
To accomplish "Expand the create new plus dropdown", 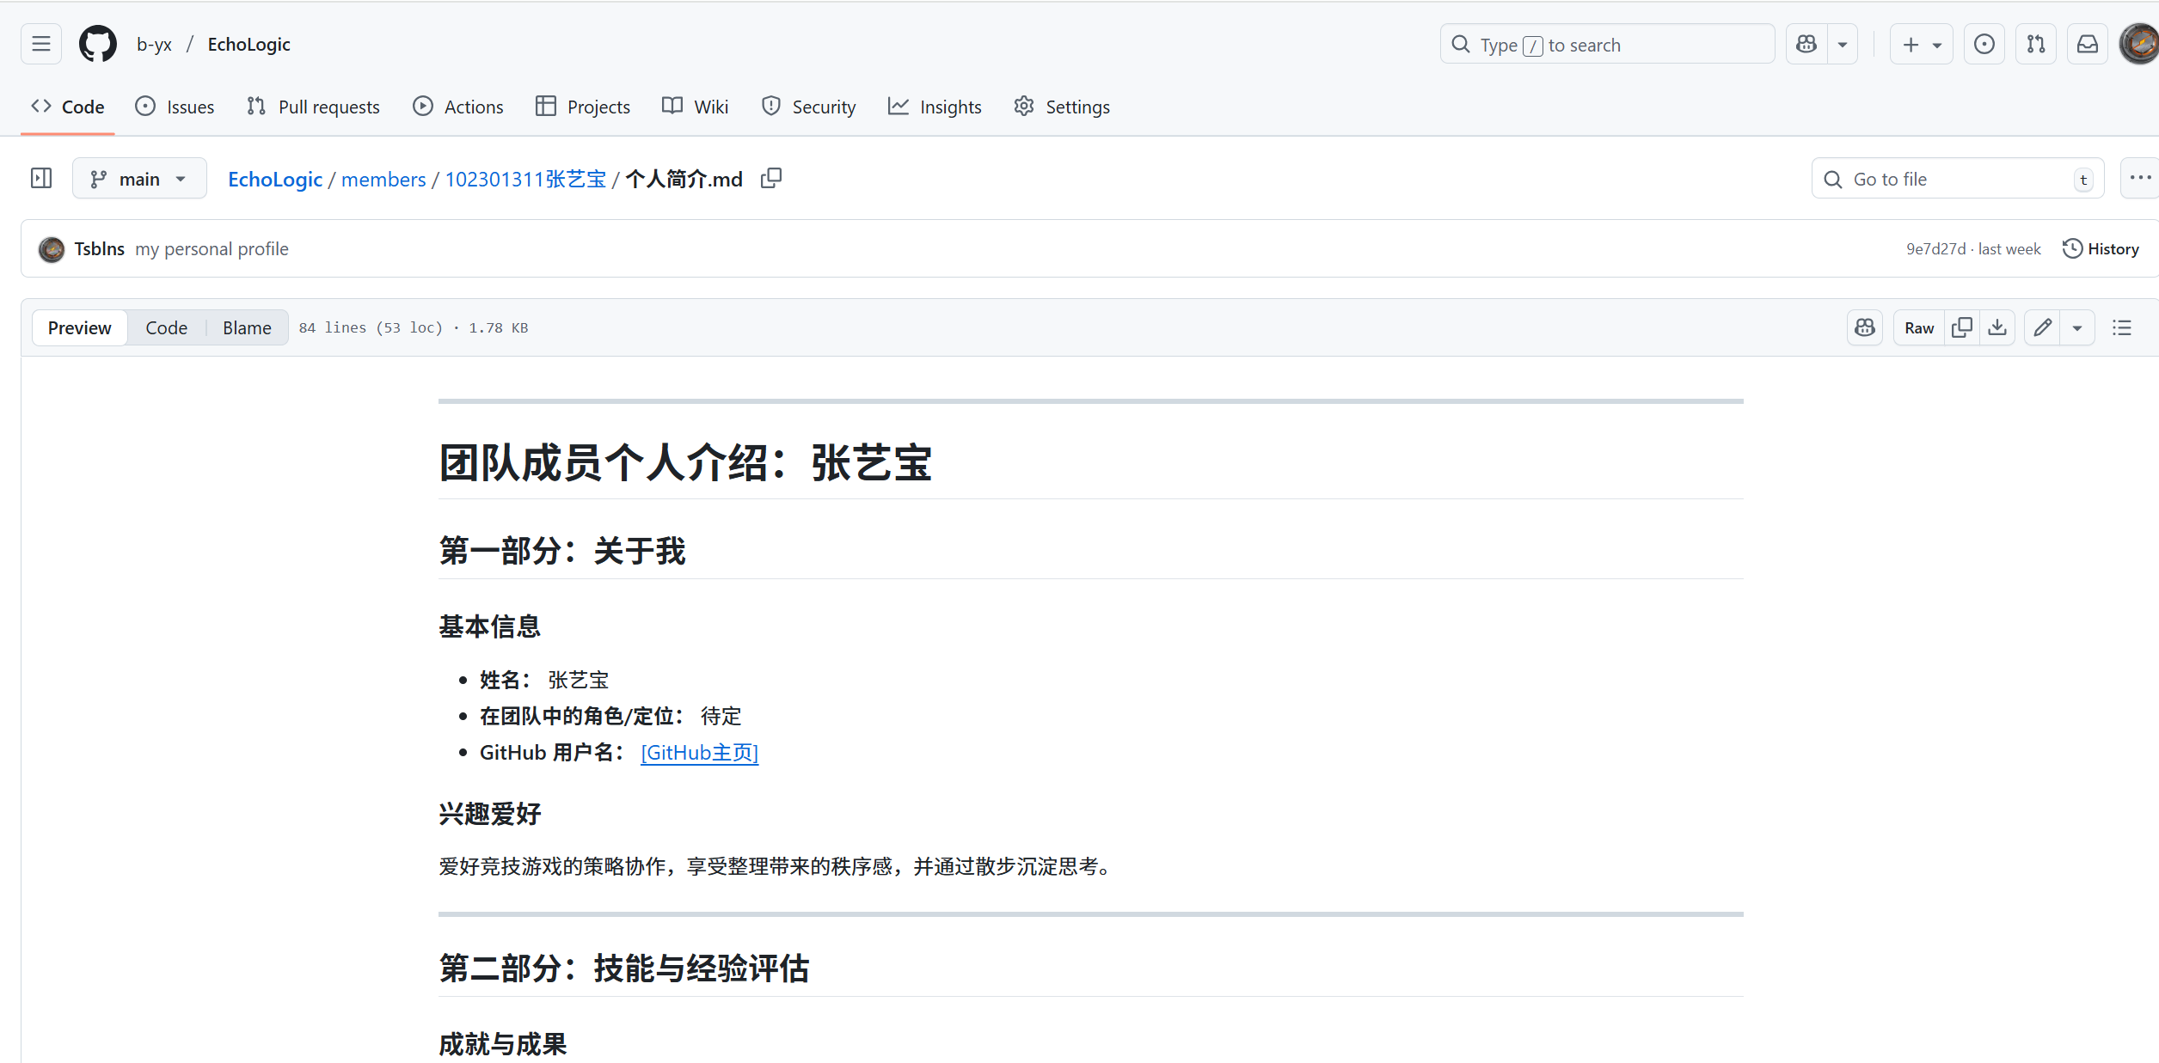I will tap(1922, 45).
